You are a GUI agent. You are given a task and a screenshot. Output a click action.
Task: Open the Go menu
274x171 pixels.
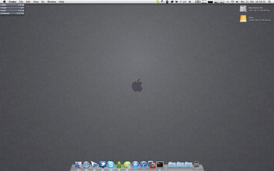click(43, 2)
